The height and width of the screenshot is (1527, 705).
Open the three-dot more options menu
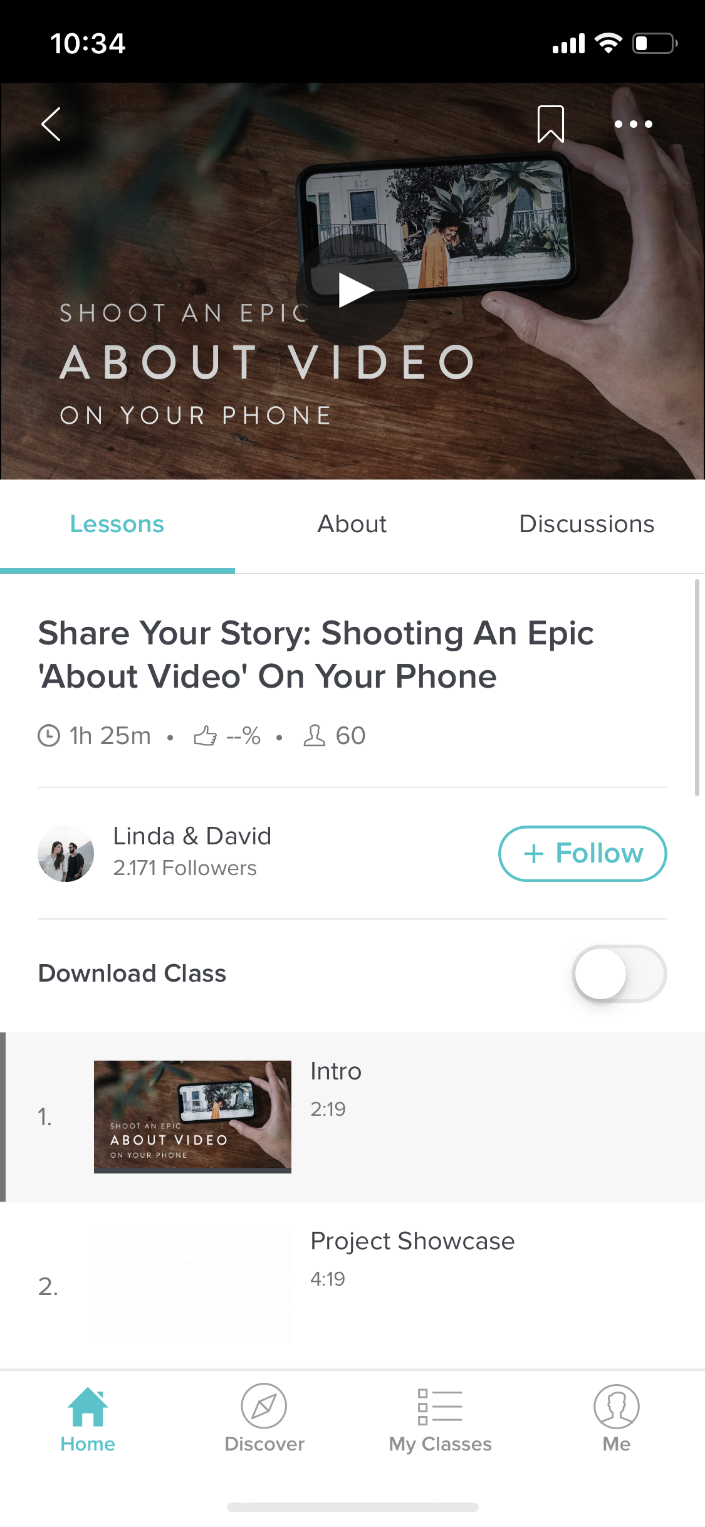click(x=633, y=124)
